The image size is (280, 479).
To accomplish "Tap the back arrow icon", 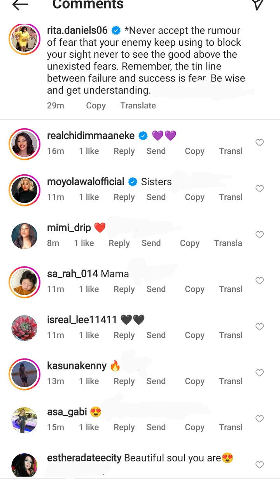I will click(x=20, y=5).
